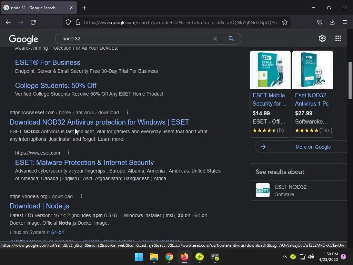Click the https://www.eset.com URL text

38,153
